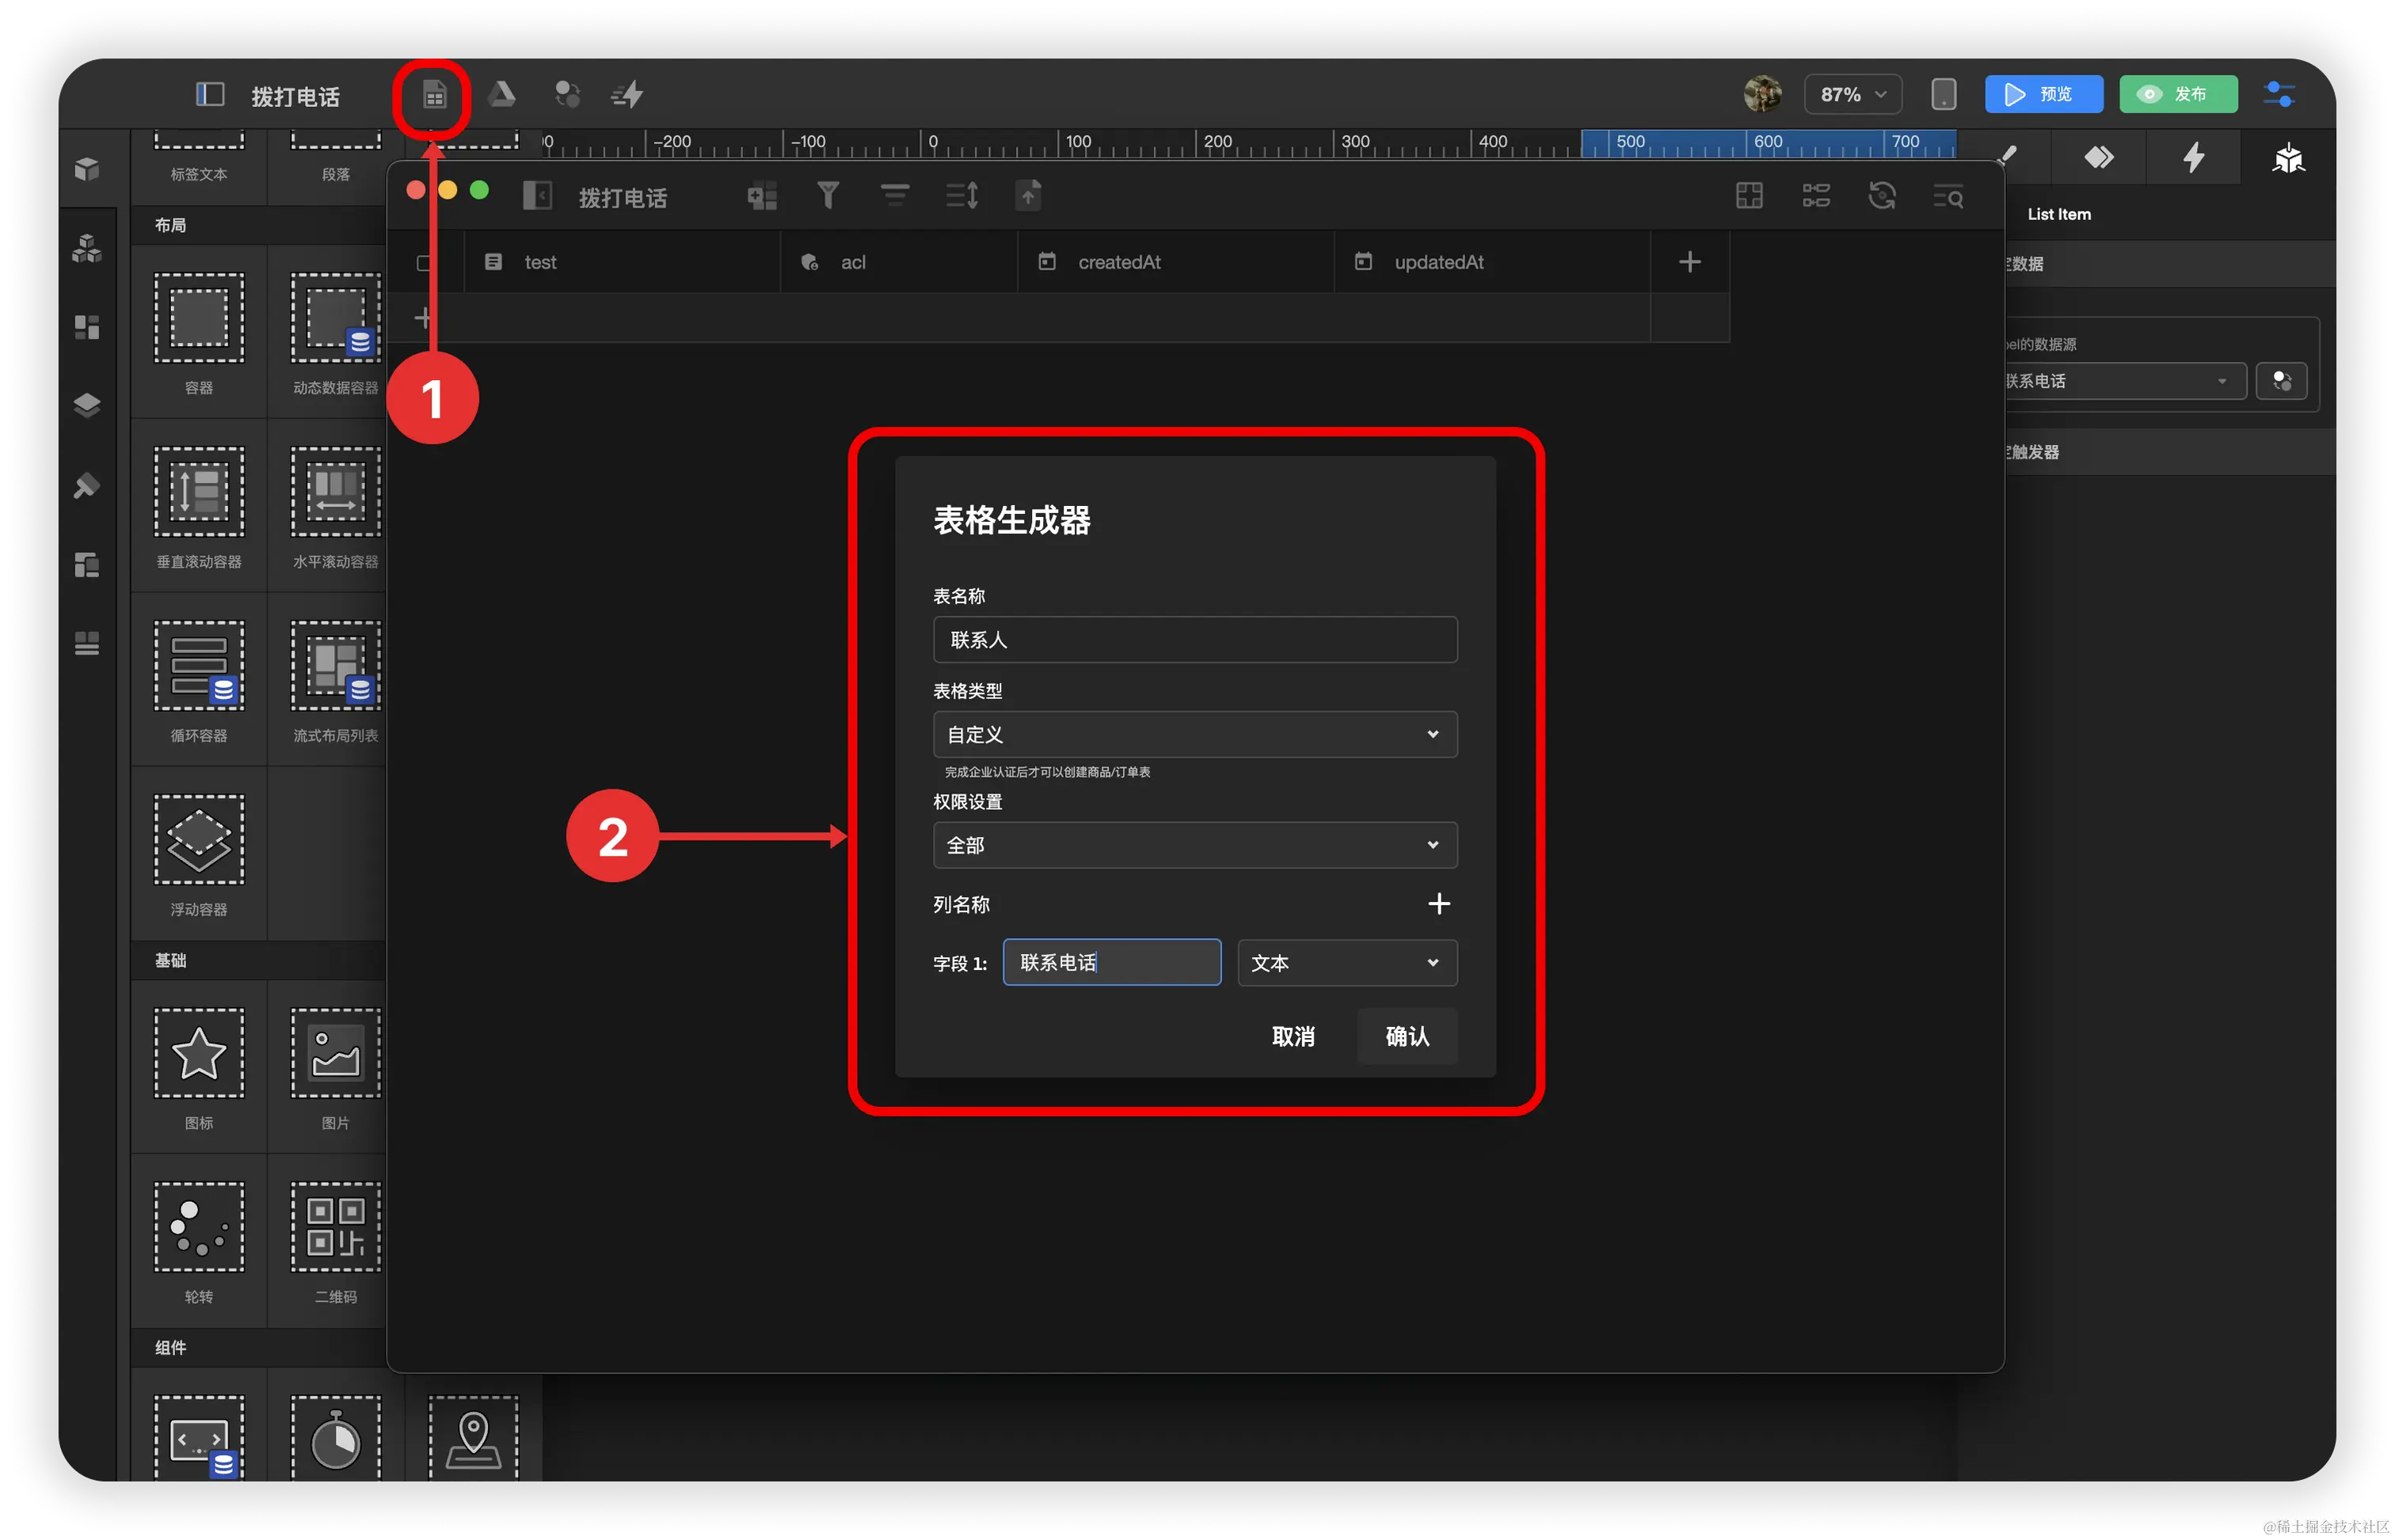Open the field type dropdown showing 文本
This screenshot has height=1540, width=2395.
pos(1346,962)
